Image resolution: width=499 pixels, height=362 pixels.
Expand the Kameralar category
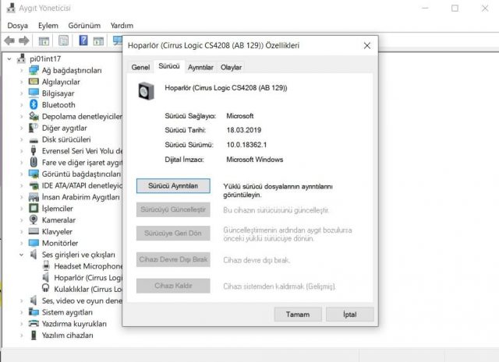pyautogui.click(x=21, y=220)
